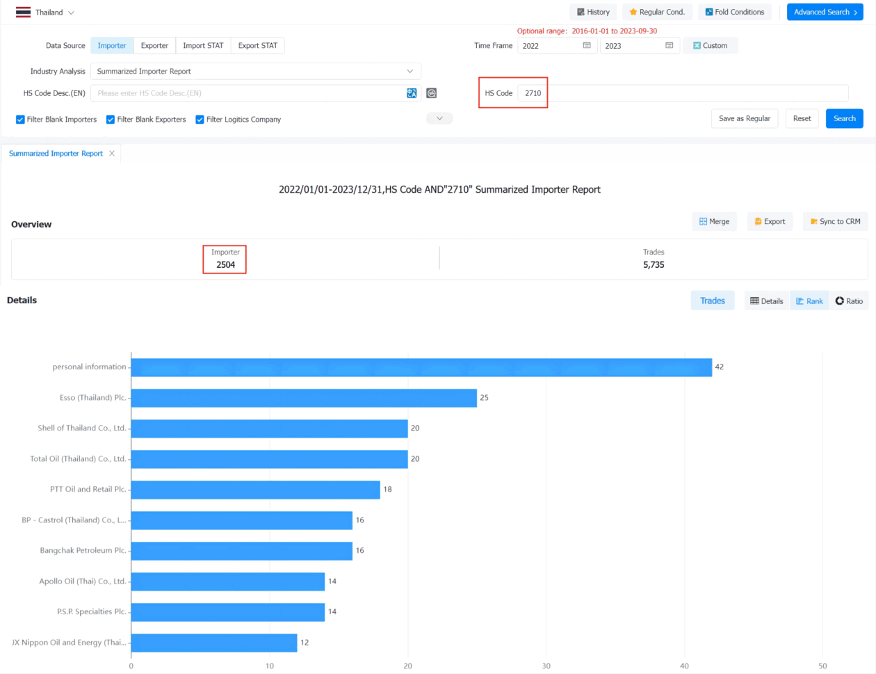The width and height of the screenshot is (876, 674).
Task: Toggle Filter Blank Importers checkbox
Action: click(x=20, y=120)
